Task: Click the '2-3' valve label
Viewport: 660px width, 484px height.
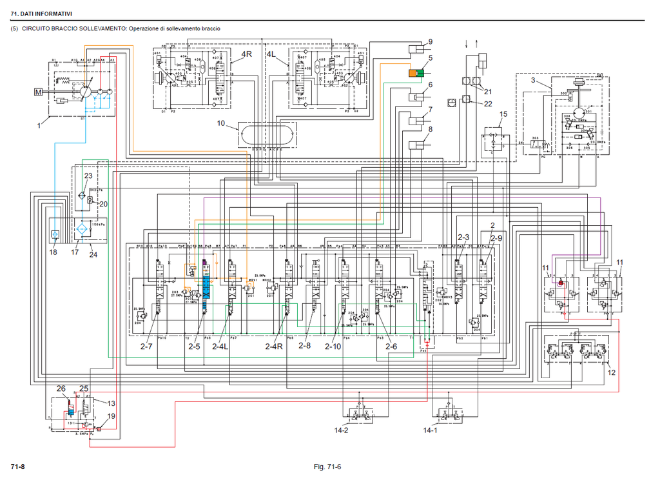Action: [x=463, y=237]
